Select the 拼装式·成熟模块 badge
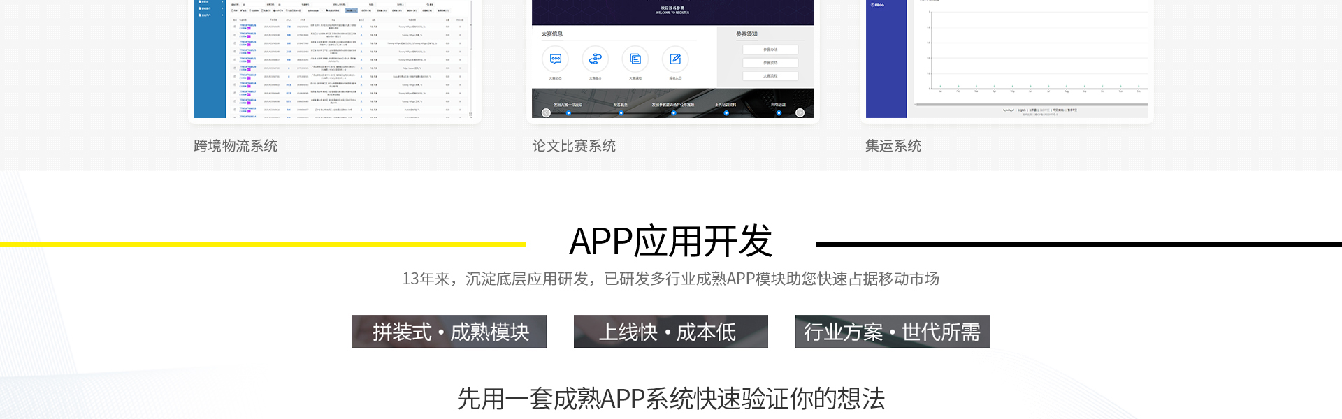Image resolution: width=1342 pixels, height=419 pixels. pos(449,331)
